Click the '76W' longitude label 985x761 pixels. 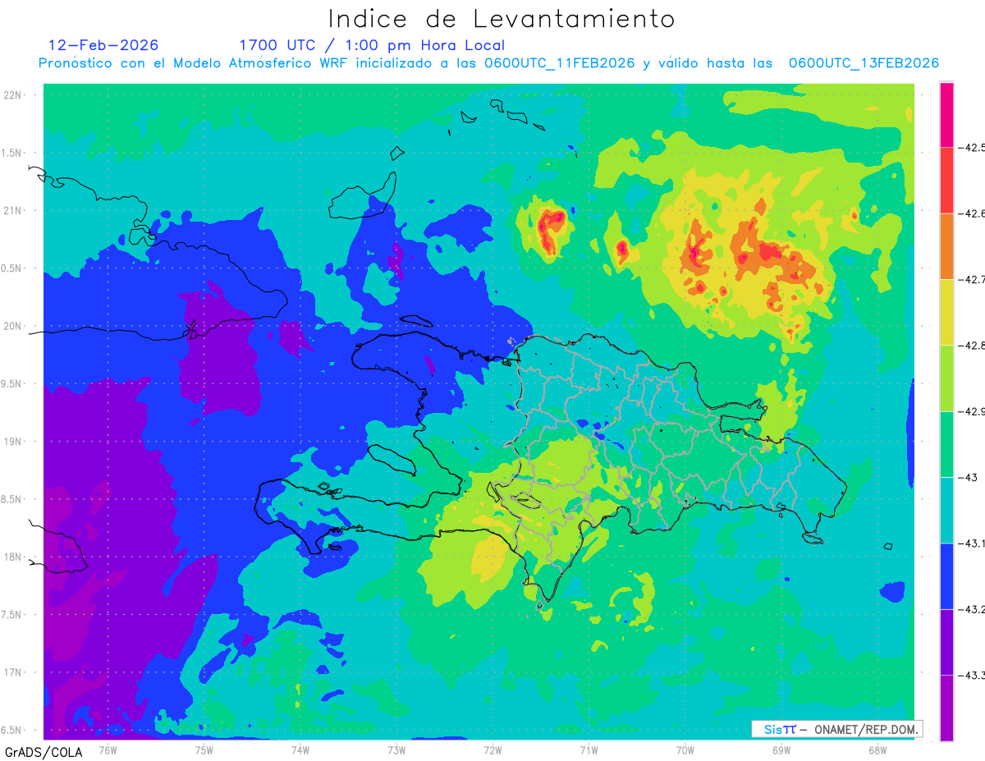coord(108,750)
